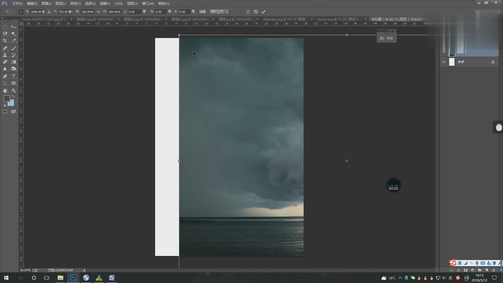Select the Move tool
The image size is (503, 283).
click(x=14, y=27)
